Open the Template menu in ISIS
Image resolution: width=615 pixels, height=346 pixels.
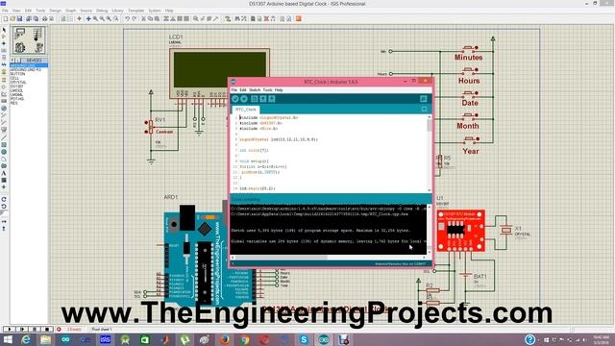(x=136, y=11)
